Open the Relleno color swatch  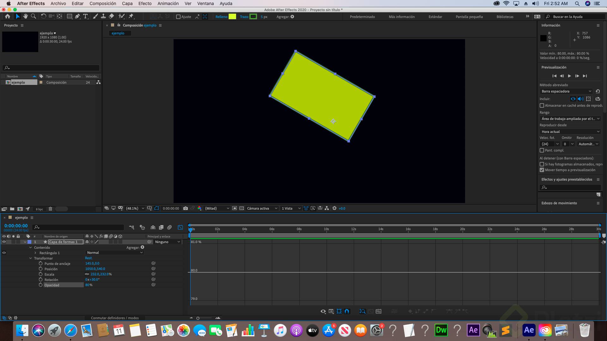[x=233, y=17]
